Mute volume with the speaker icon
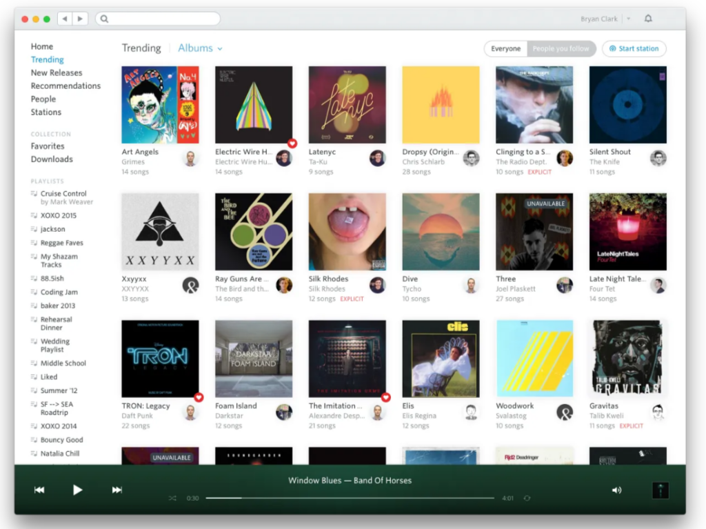This screenshot has height=529, width=706. [616, 490]
